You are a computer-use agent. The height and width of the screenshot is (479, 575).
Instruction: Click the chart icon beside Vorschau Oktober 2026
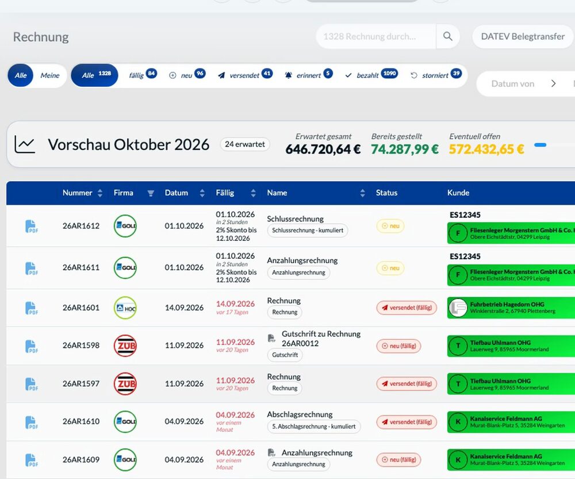pyautogui.click(x=25, y=144)
